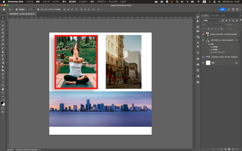The width and height of the screenshot is (242, 151).
Task: Open the フィルター menu
Action: [x=83, y=2]
